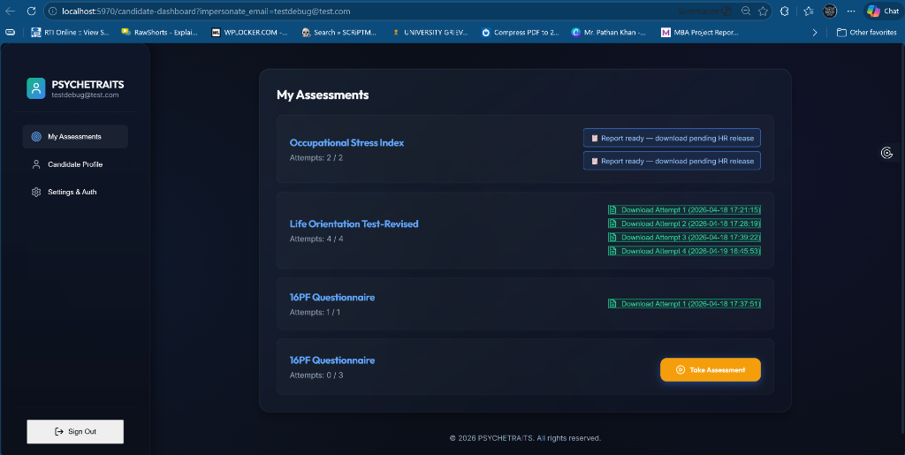Click the Settings & Auth gear icon

(x=36, y=192)
